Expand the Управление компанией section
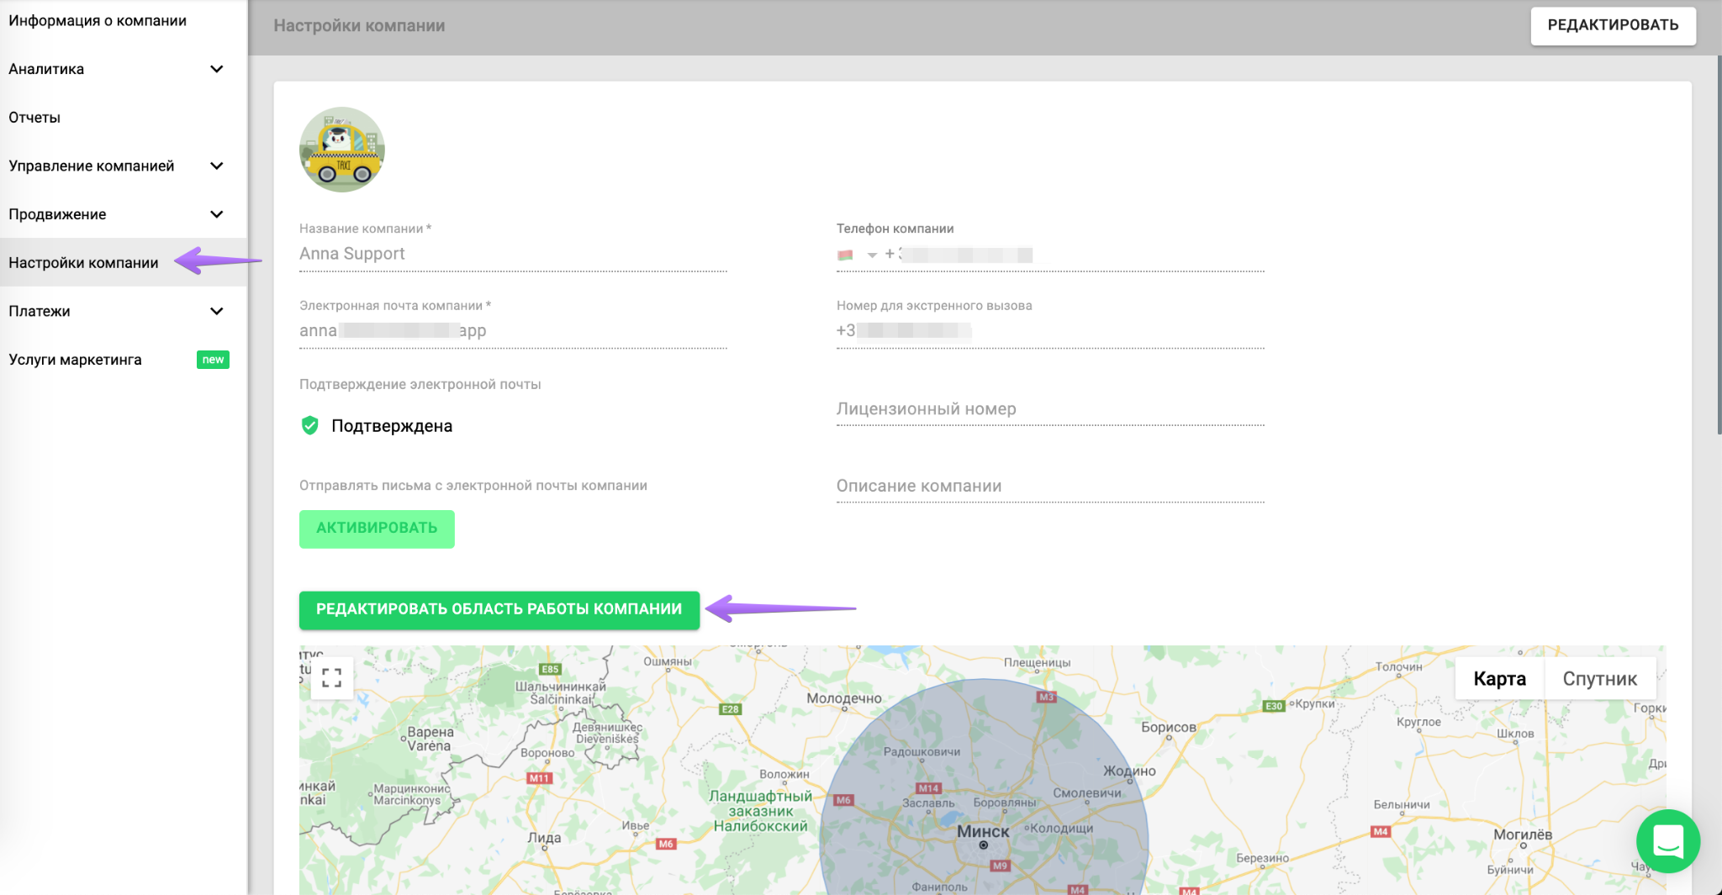Screen dimensions: 1722x895 coord(216,166)
